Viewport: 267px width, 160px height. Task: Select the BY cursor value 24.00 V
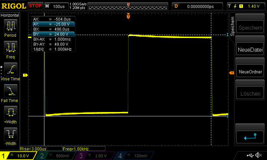[x=53, y=34]
